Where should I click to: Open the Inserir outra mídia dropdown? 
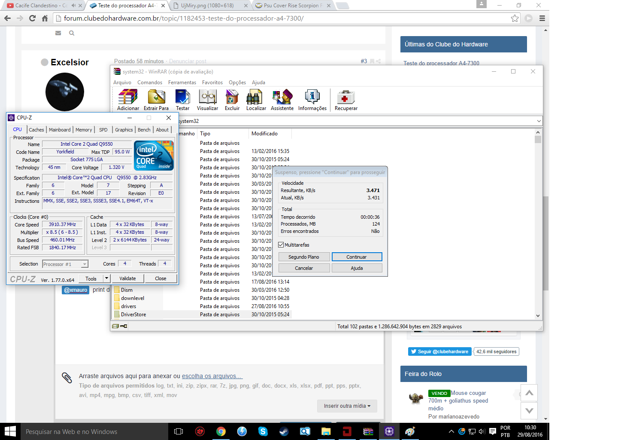(347, 406)
